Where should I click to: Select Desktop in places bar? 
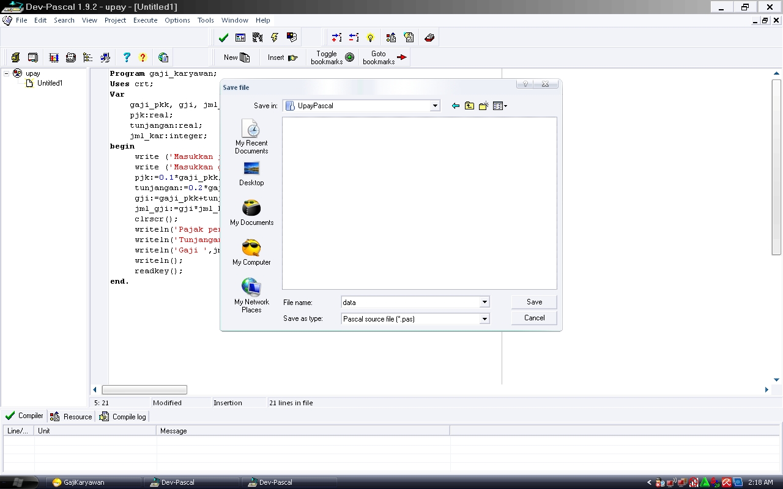click(251, 174)
